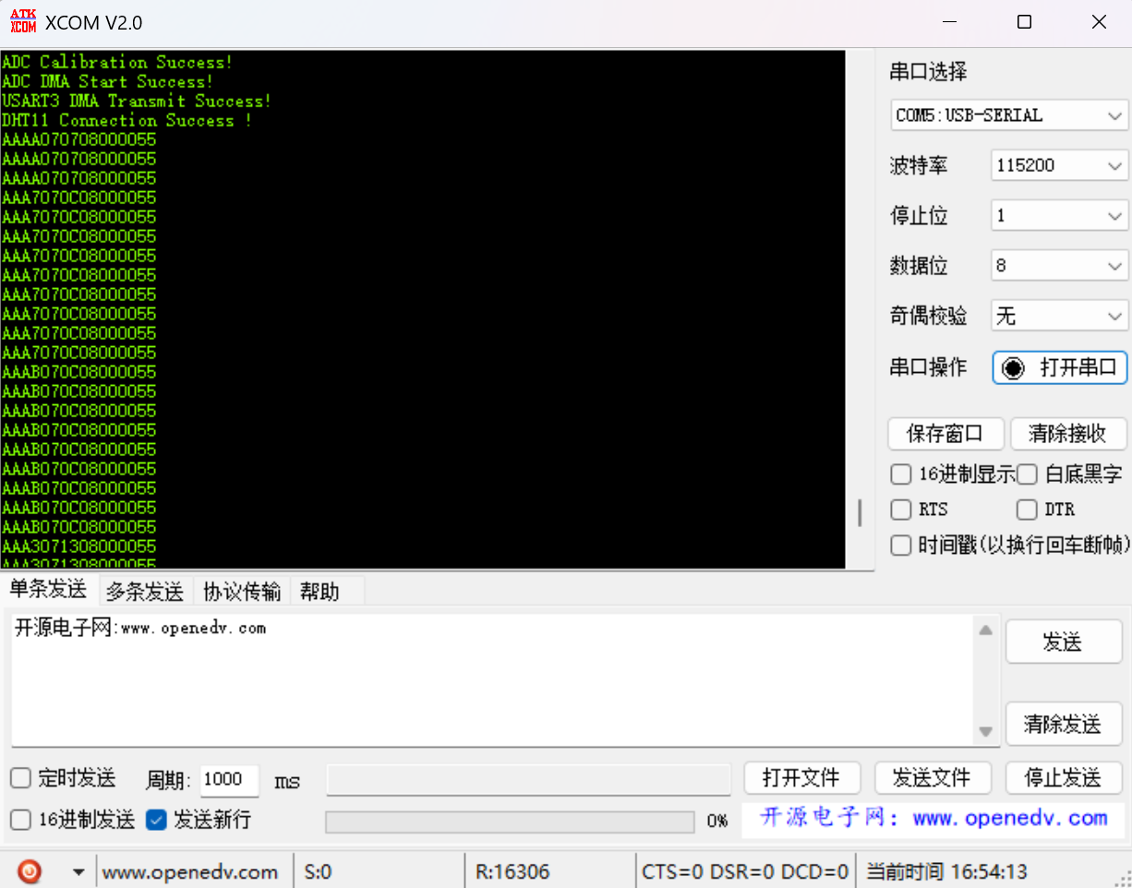Open the blue www.openedv.com link
The height and width of the screenshot is (888, 1132).
click(x=933, y=818)
